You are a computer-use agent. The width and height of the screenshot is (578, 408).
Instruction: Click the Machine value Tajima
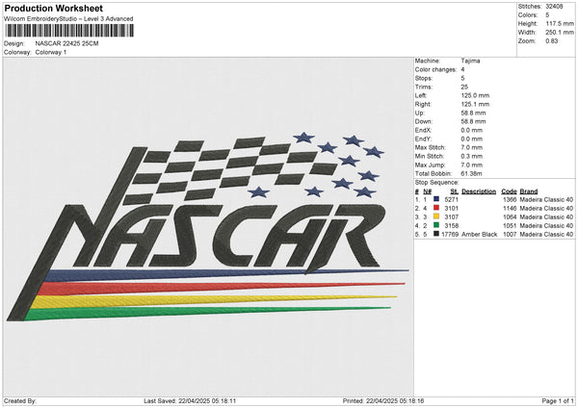471,61
